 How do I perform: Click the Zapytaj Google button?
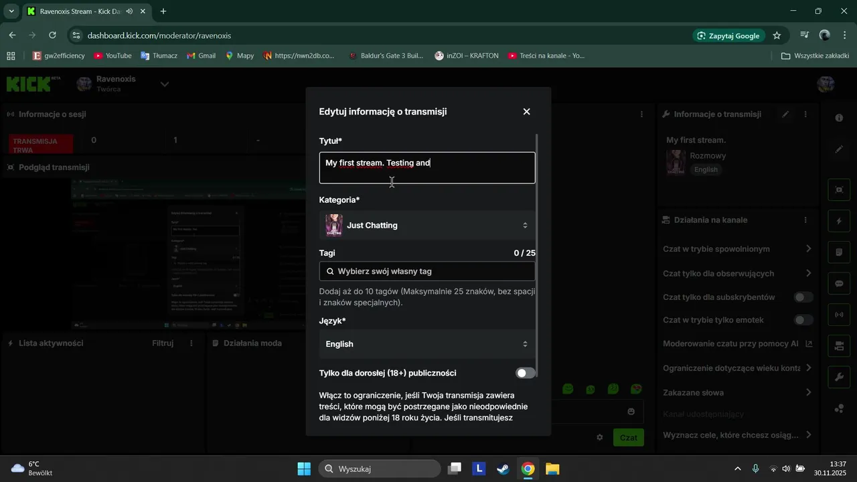(x=728, y=35)
